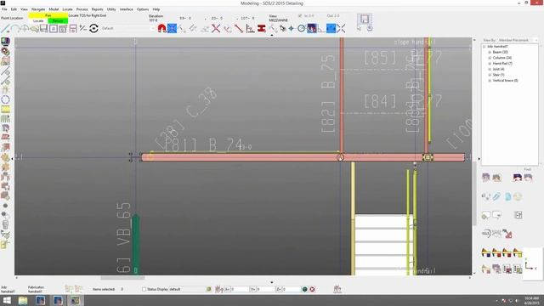Image resolution: width=544 pixels, height=306 pixels.
Task: Collapse the Job root tree node
Action: point(484,47)
